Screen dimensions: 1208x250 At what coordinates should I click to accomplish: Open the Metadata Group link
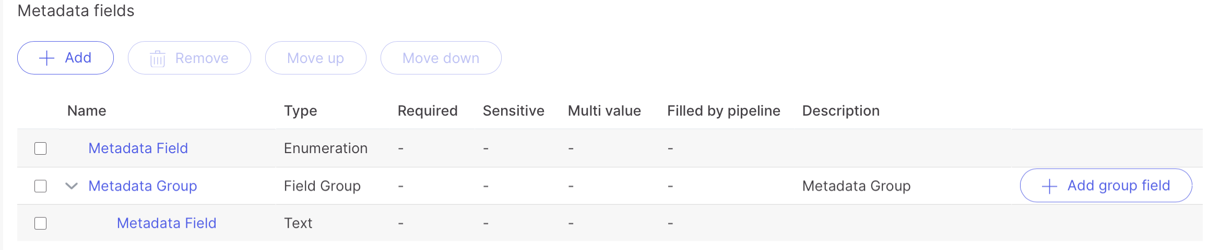click(x=143, y=186)
